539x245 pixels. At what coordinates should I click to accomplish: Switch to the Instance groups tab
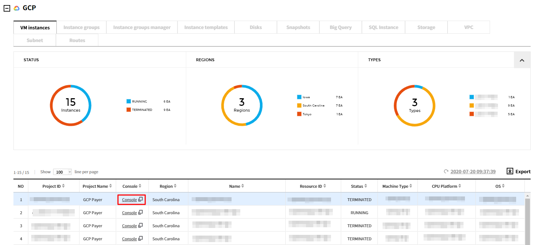click(81, 28)
